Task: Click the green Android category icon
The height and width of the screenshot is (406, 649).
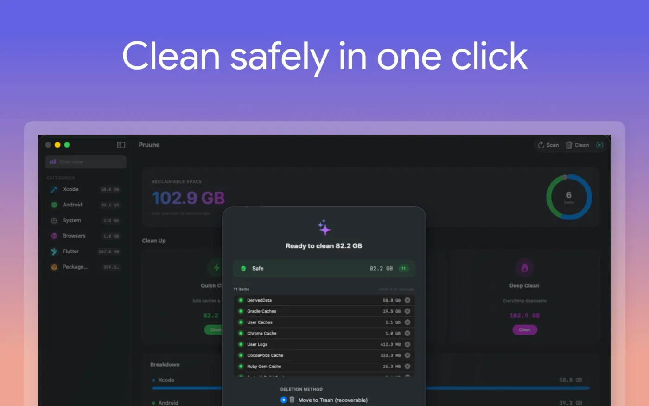Action: [x=54, y=205]
